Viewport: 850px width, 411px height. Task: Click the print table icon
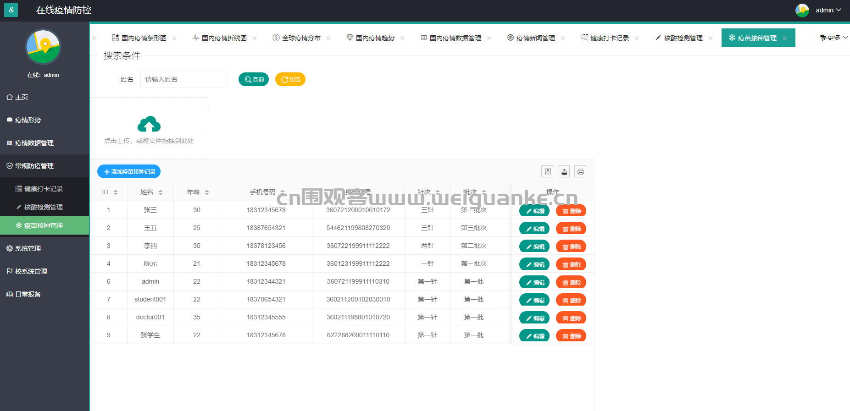point(581,172)
